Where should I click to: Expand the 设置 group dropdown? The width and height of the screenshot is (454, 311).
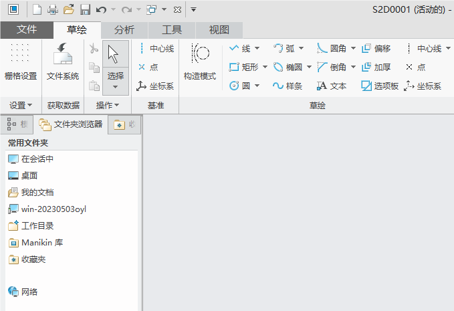pos(21,106)
